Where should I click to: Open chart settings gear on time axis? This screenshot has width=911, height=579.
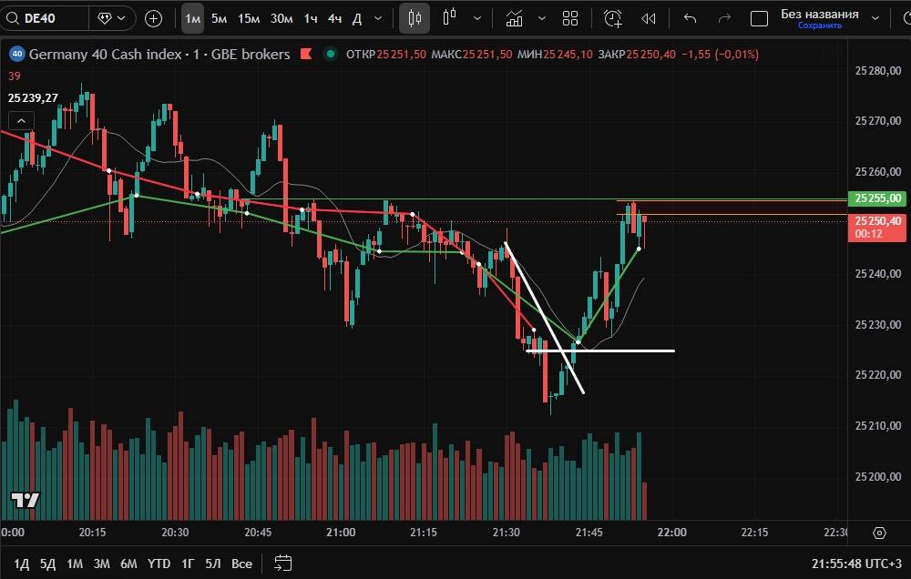(x=879, y=533)
